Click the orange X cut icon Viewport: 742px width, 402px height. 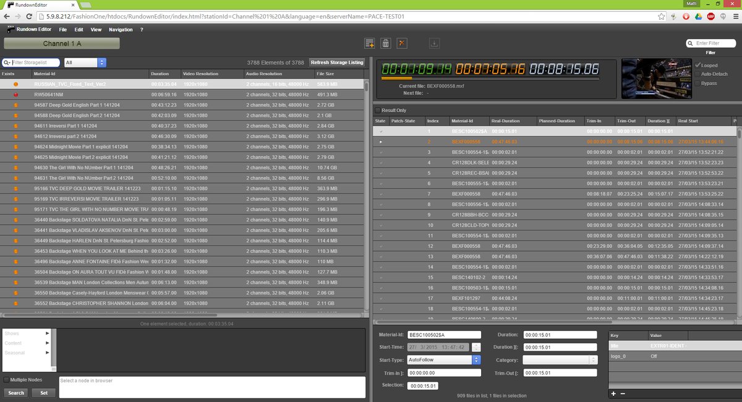click(x=402, y=43)
